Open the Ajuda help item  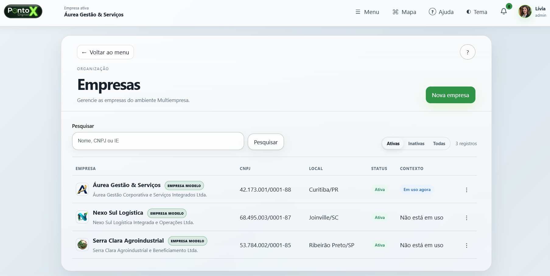pyautogui.click(x=441, y=12)
